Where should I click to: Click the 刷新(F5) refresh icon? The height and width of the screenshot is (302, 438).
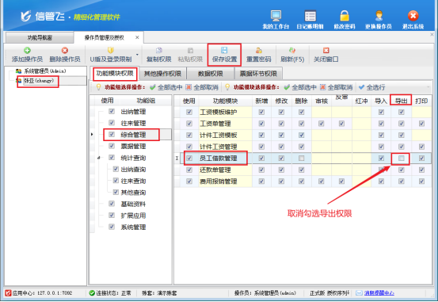(292, 51)
